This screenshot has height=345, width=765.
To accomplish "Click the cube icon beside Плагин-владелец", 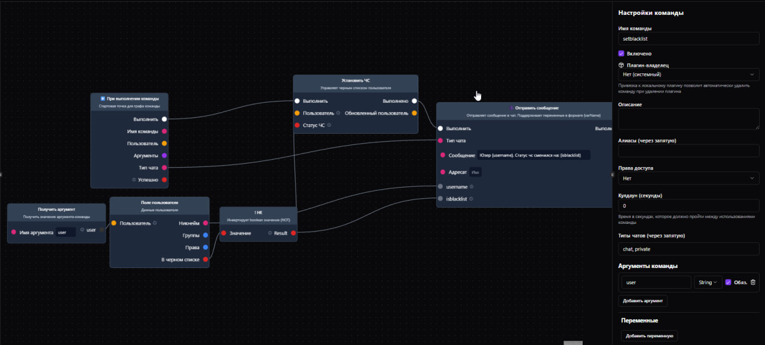I will [622, 65].
